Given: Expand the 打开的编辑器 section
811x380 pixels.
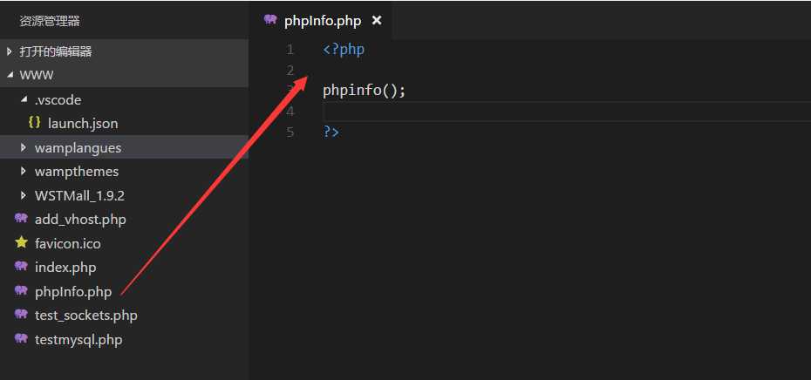Looking at the screenshot, I should click(10, 51).
